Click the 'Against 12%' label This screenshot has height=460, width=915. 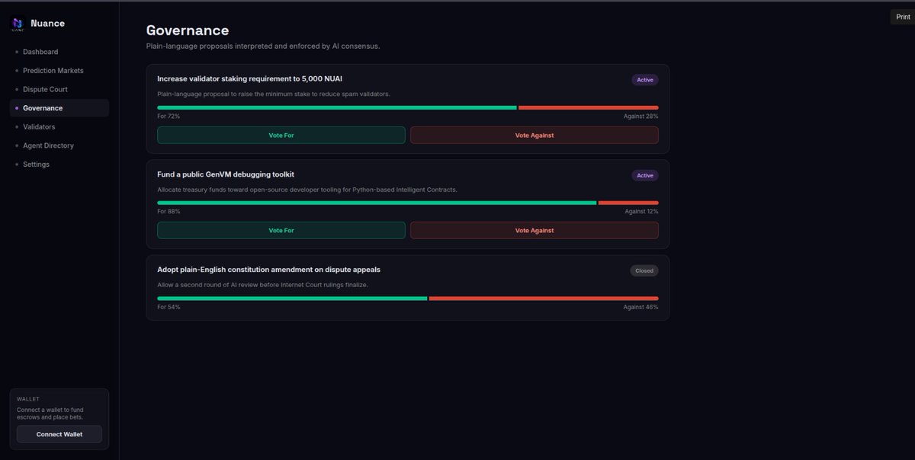point(641,212)
